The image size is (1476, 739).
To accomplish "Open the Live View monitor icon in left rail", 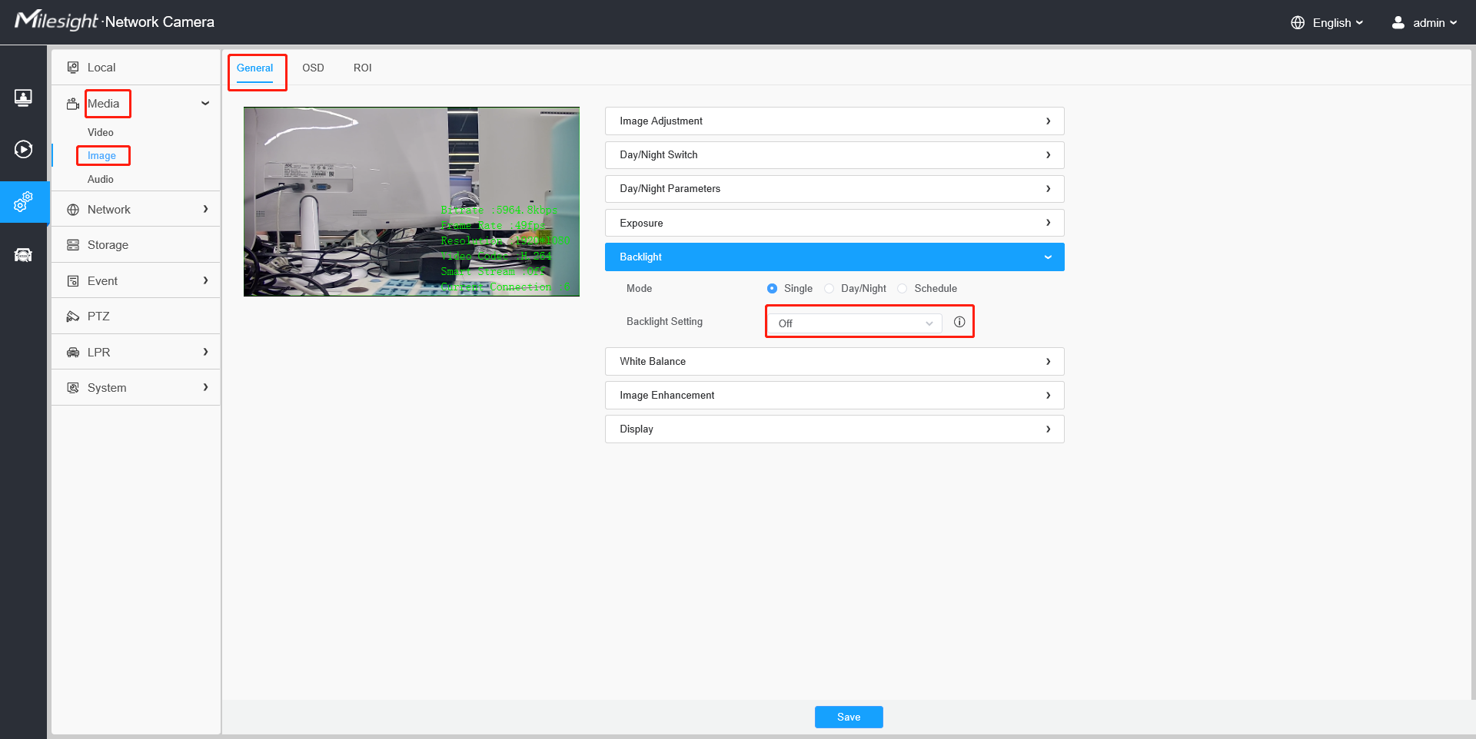I will [x=23, y=98].
